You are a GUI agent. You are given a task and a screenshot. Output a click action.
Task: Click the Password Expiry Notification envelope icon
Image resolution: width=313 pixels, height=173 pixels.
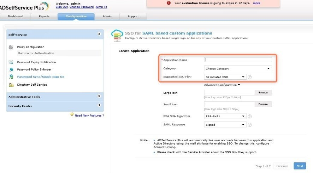(x=11, y=62)
